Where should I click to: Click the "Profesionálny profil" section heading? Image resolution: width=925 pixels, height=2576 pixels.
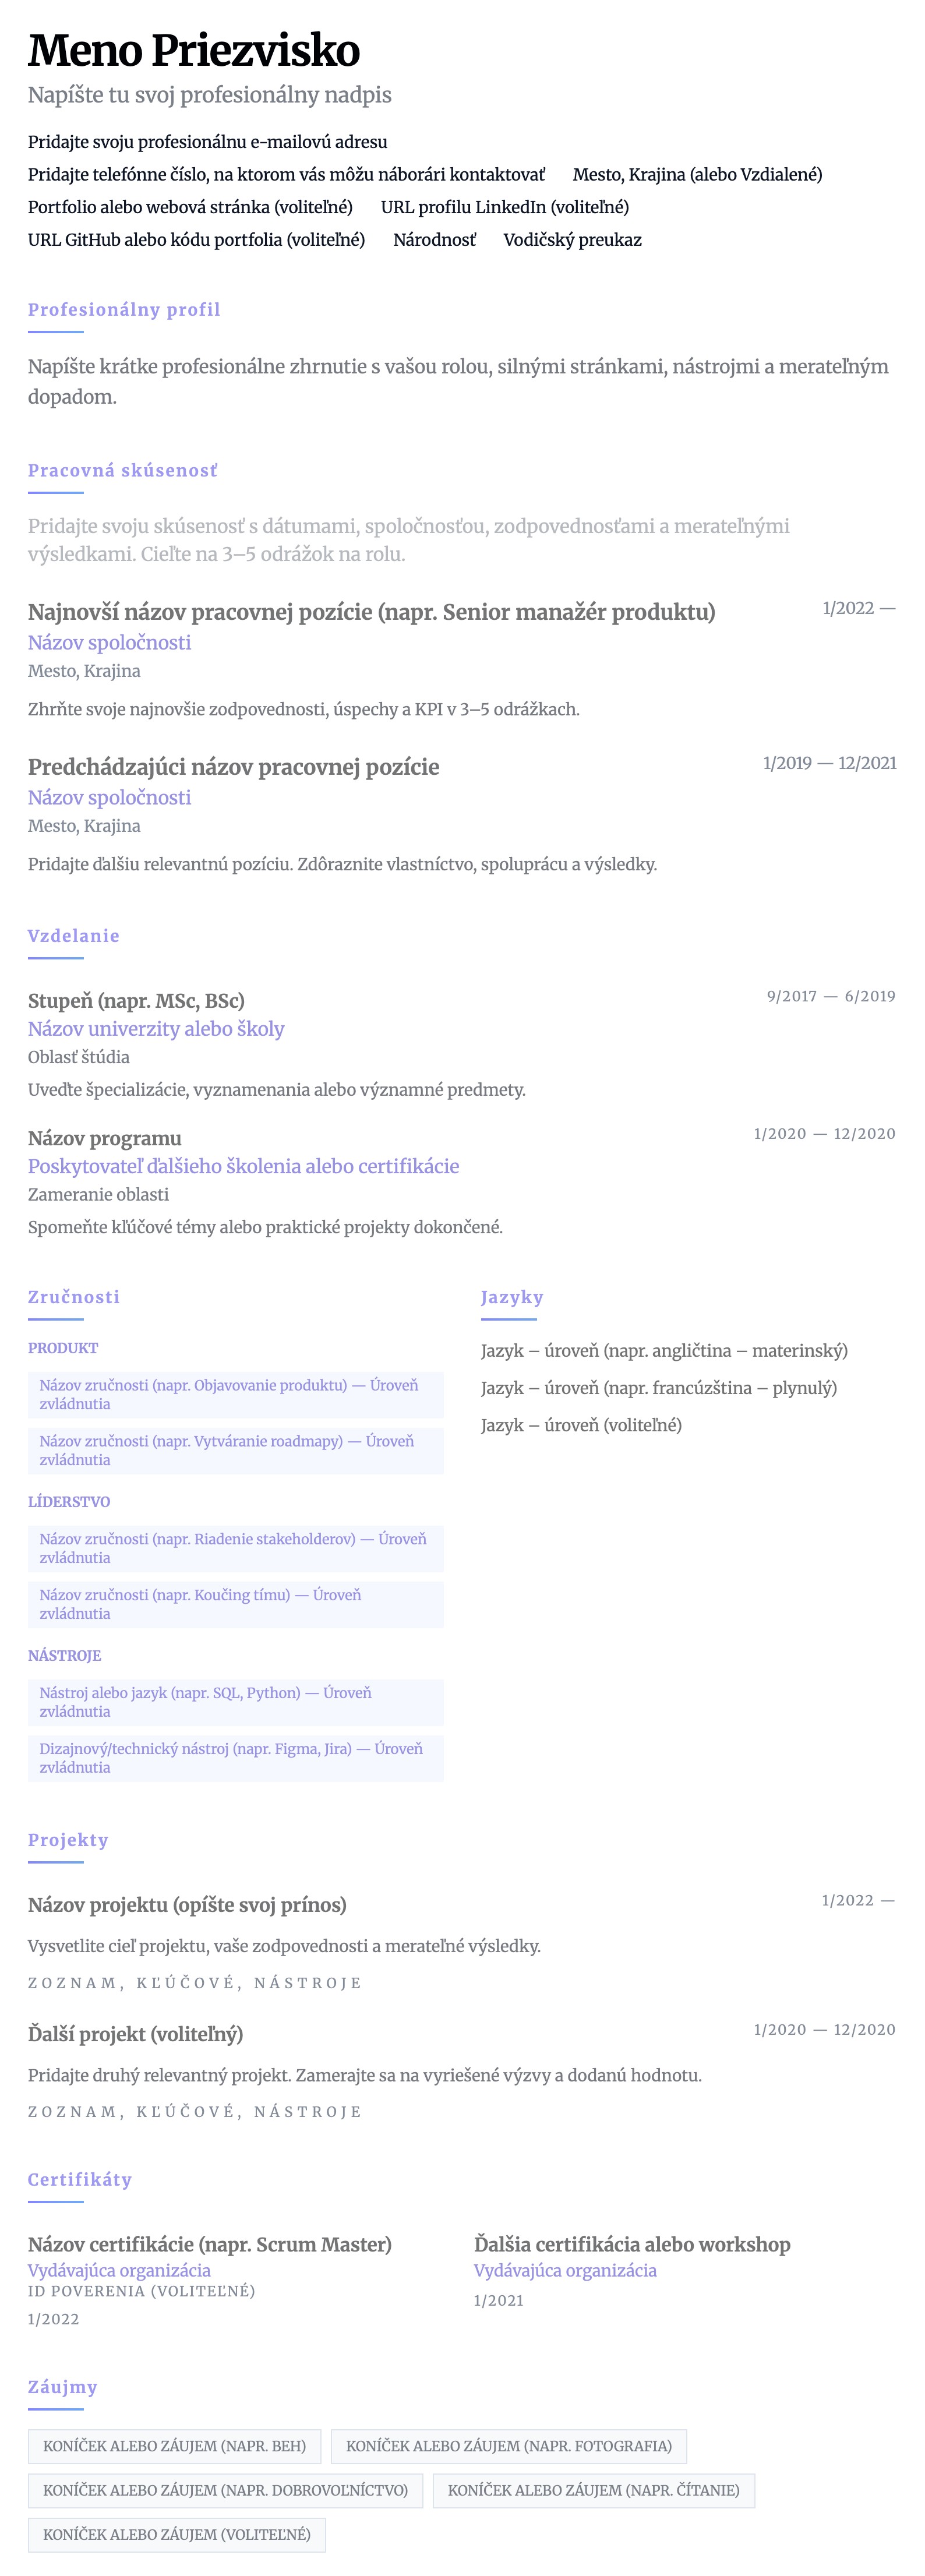click(x=124, y=310)
